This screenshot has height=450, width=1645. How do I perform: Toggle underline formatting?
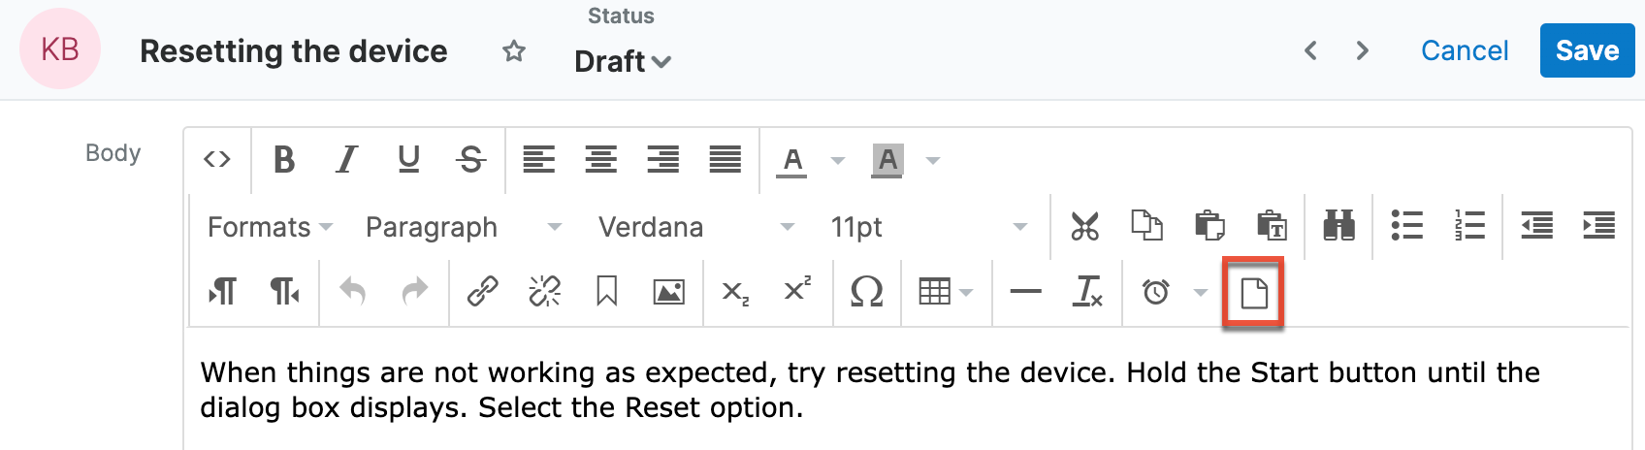click(409, 159)
